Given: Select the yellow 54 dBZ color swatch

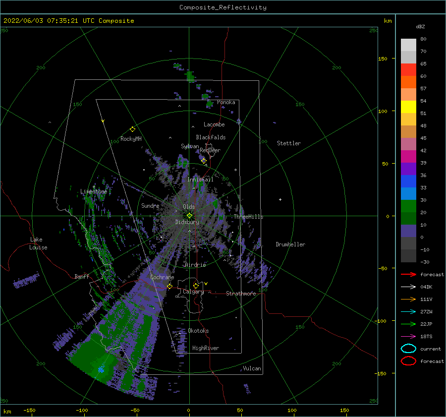Looking at the screenshot, I should [x=408, y=107].
